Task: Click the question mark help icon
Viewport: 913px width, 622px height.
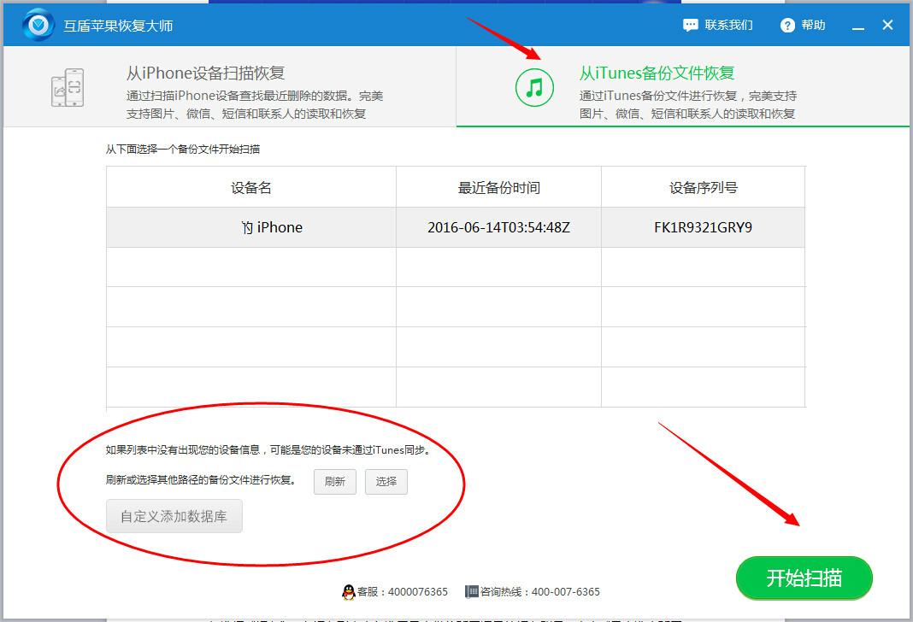Action: (786, 25)
